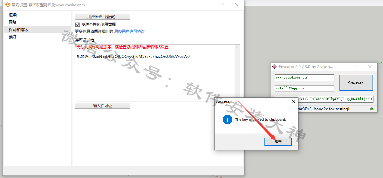Open the 偏好 settings section
This screenshot has width=383, height=178.
[x=13, y=37]
